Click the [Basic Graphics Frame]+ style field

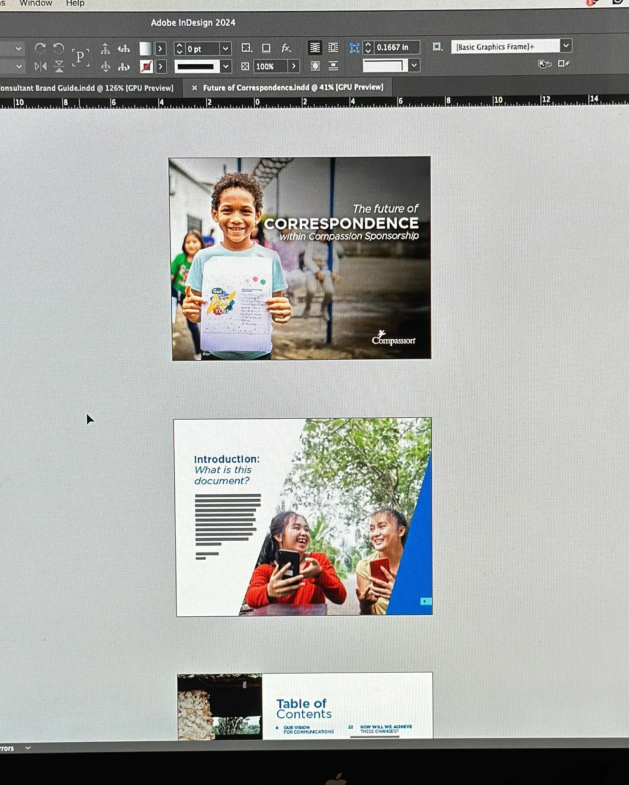click(x=505, y=46)
